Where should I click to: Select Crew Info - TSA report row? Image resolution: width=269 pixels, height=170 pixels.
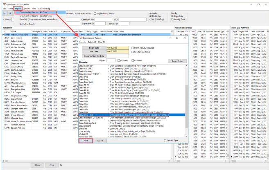click(x=132, y=115)
